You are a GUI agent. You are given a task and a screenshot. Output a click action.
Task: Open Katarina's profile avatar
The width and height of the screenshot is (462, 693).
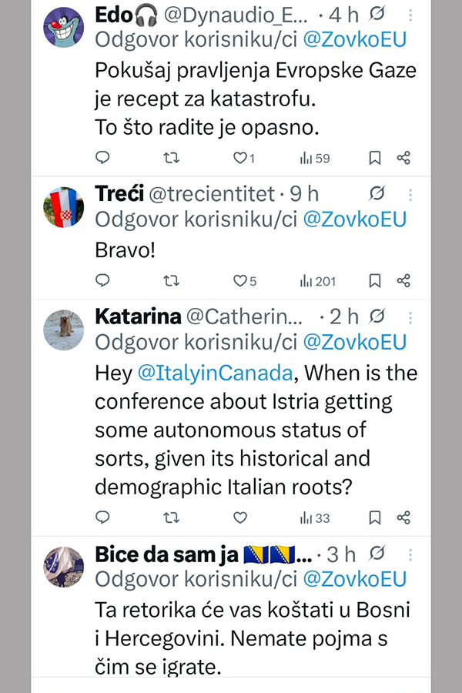tap(62, 328)
